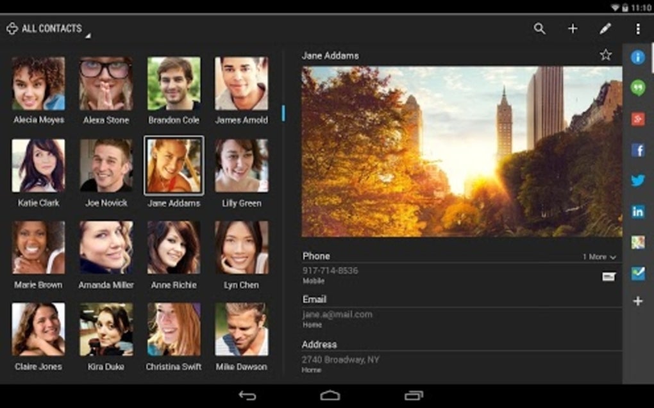Open the search magnifier icon

pos(539,28)
